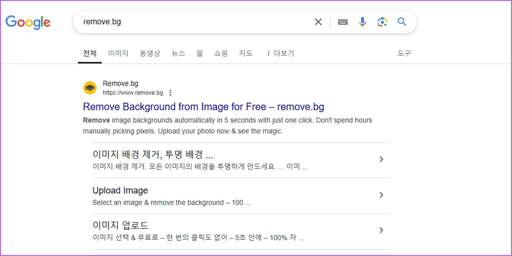Open the Remove.bg favicon result

coord(90,88)
